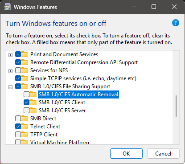Click folder icon beside TFTP Client
Image resolution: width=185 pixels, height=164 pixels.
pos(25,135)
